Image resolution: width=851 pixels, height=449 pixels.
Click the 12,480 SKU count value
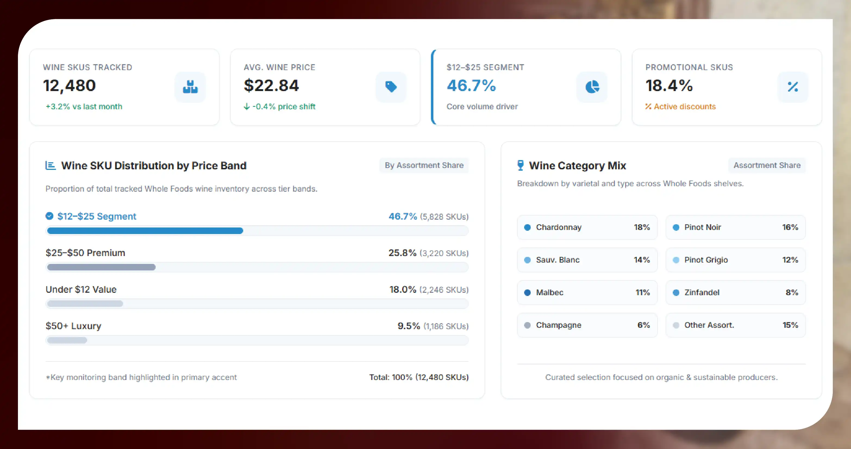[69, 86]
